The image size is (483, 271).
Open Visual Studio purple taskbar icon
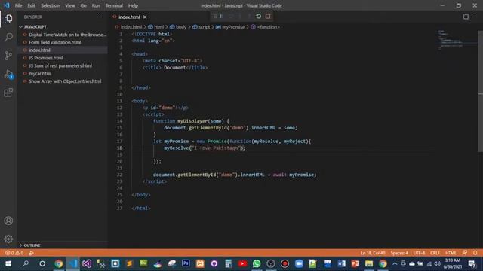coord(87,264)
